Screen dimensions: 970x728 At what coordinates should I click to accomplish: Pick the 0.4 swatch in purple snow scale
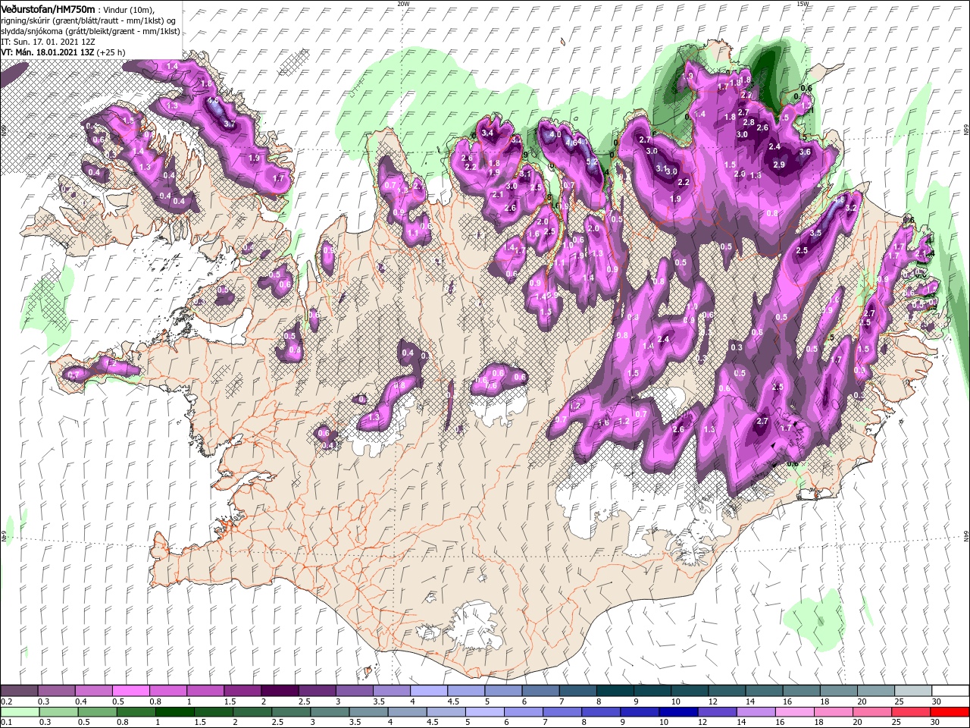point(93,691)
